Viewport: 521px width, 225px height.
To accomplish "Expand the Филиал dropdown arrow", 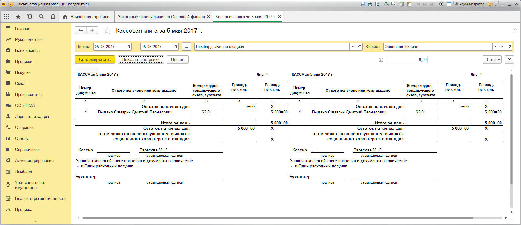I will [495, 47].
